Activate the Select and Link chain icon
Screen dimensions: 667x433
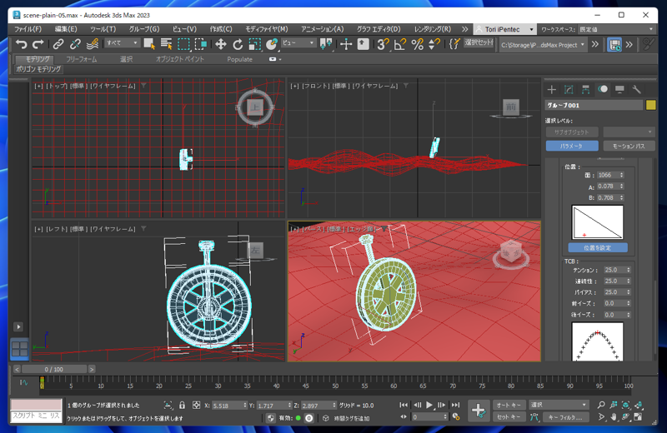[58, 44]
